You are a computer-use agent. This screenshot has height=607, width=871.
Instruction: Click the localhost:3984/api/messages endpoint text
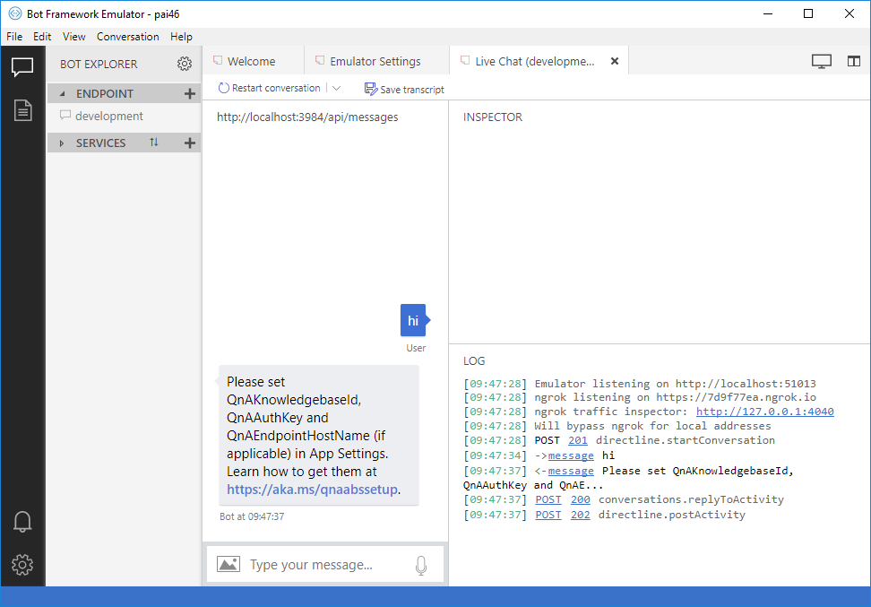307,117
